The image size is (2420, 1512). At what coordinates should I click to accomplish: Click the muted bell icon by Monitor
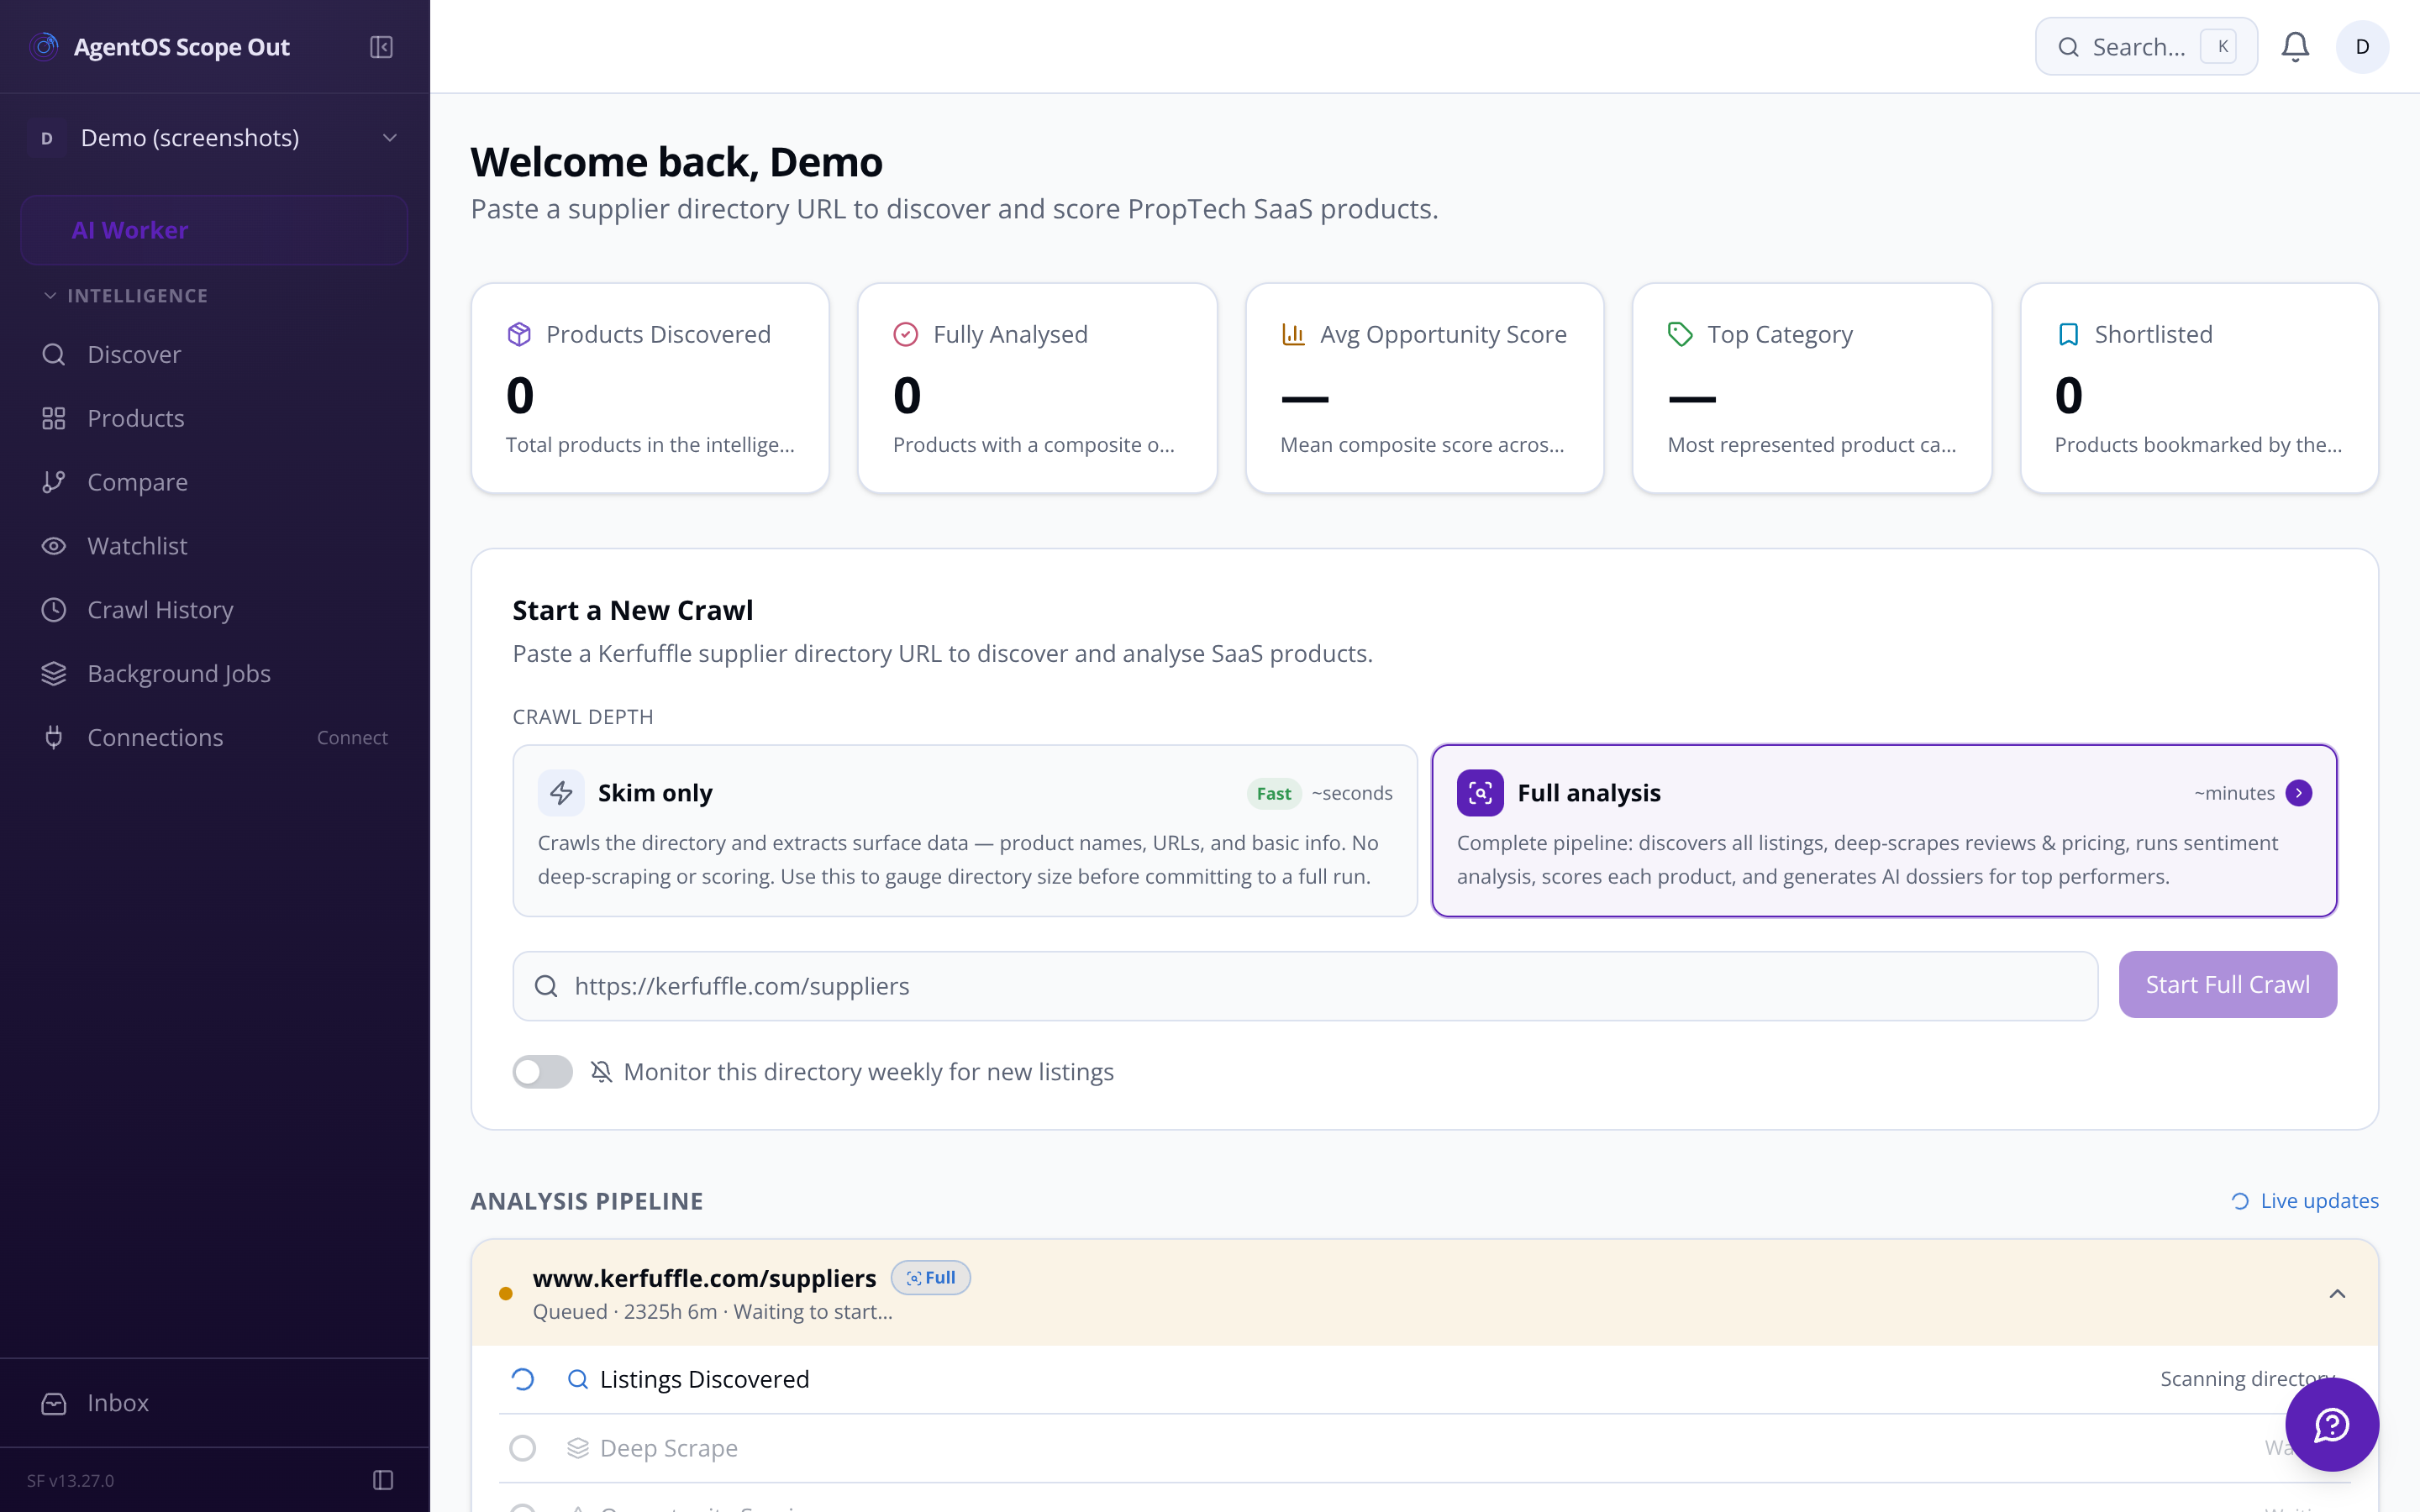point(601,1072)
